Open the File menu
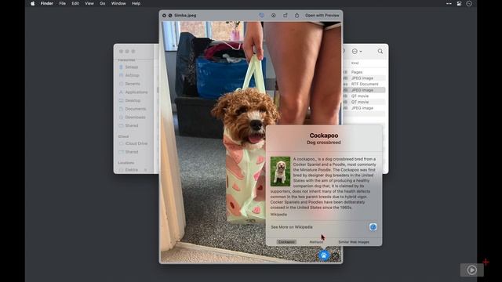Screen dimensions: 502x282 [63, 3]
